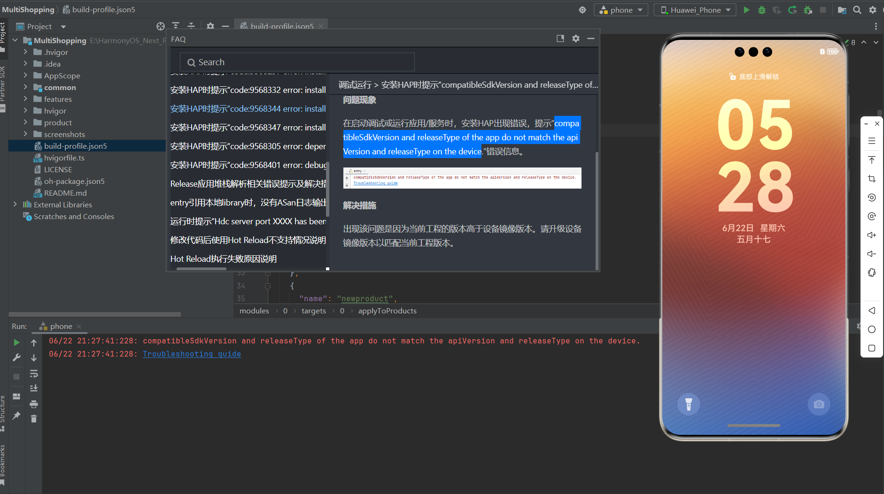Screen dimensions: 884x494
Task: Rerun phone in Run panel
Action: 16,342
